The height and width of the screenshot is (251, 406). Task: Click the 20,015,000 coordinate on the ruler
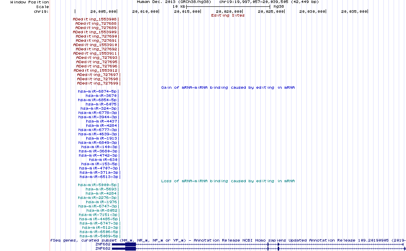click(x=187, y=12)
